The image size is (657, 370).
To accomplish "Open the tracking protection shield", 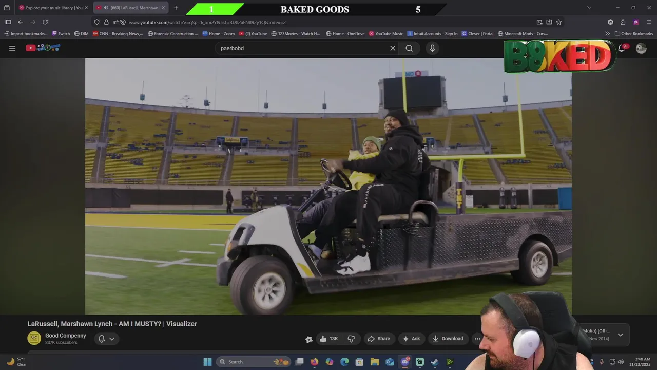I will pos(96,22).
